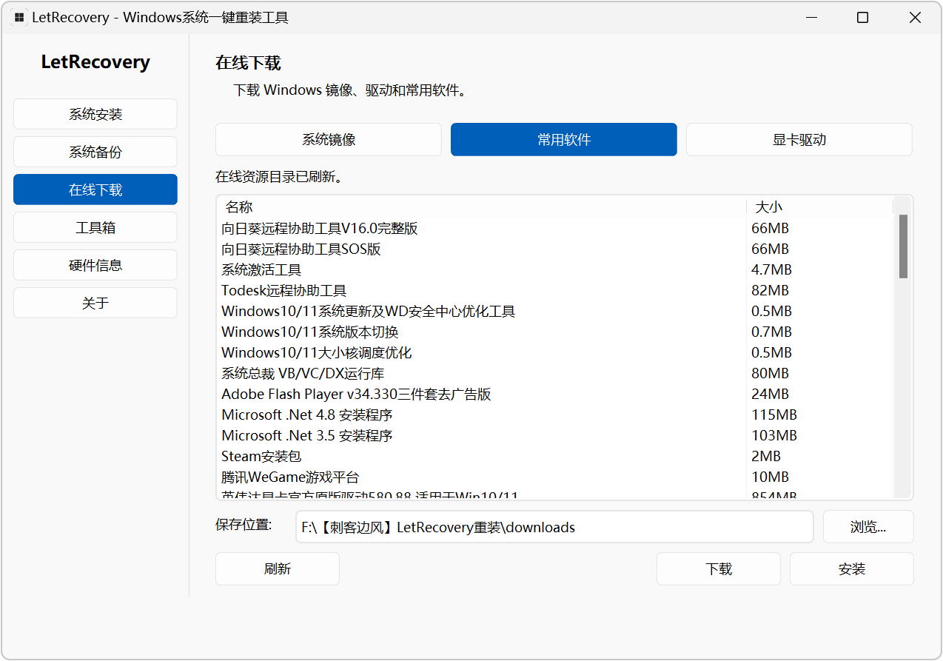This screenshot has width=943, height=661.
Task: Maximize the LetRecovery window
Action: pos(862,18)
